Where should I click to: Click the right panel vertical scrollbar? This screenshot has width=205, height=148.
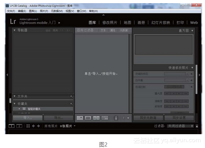(x=196, y=79)
